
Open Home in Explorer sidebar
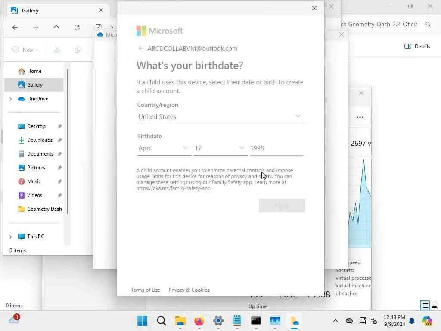[x=34, y=71]
